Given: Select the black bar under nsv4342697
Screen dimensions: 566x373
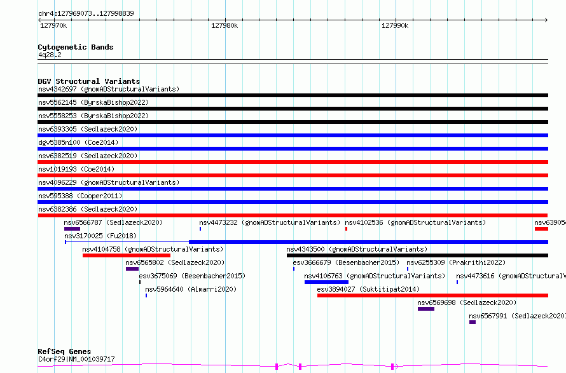Looking at the screenshot, I should tap(293, 95).
